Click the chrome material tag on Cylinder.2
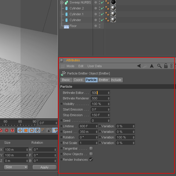176x176 pixels. click(113, 8)
